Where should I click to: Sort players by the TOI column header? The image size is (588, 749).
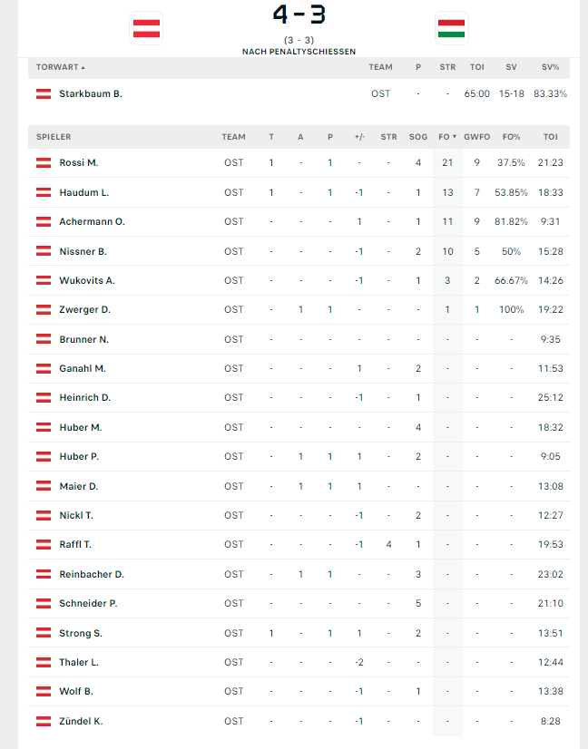tap(550, 137)
